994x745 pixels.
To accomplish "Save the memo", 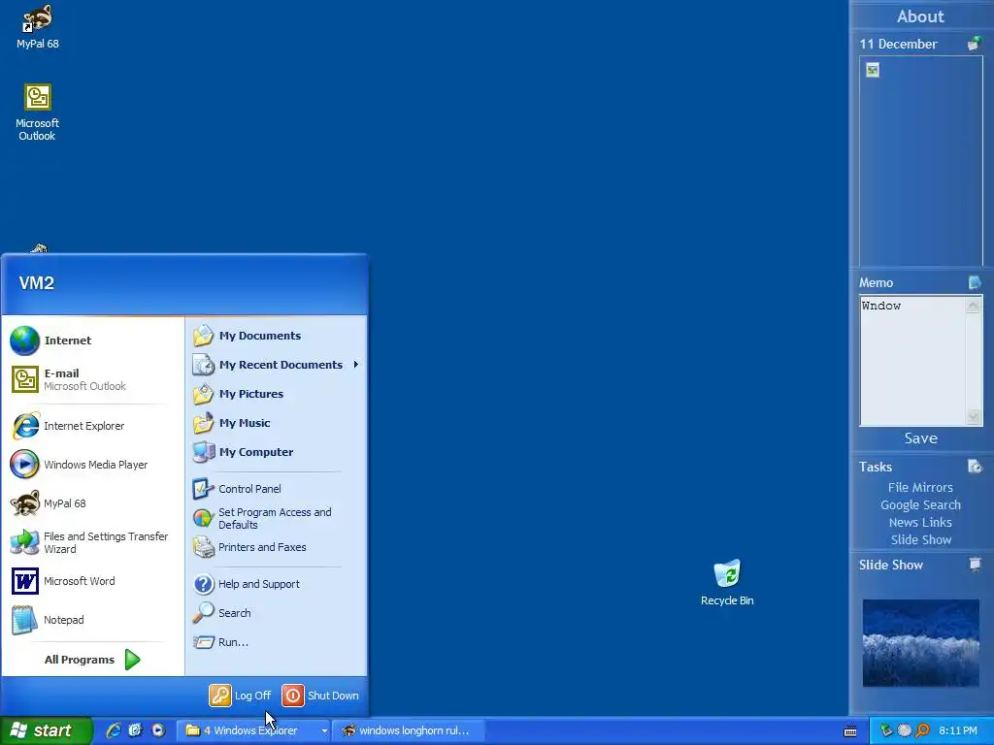I will (x=920, y=437).
